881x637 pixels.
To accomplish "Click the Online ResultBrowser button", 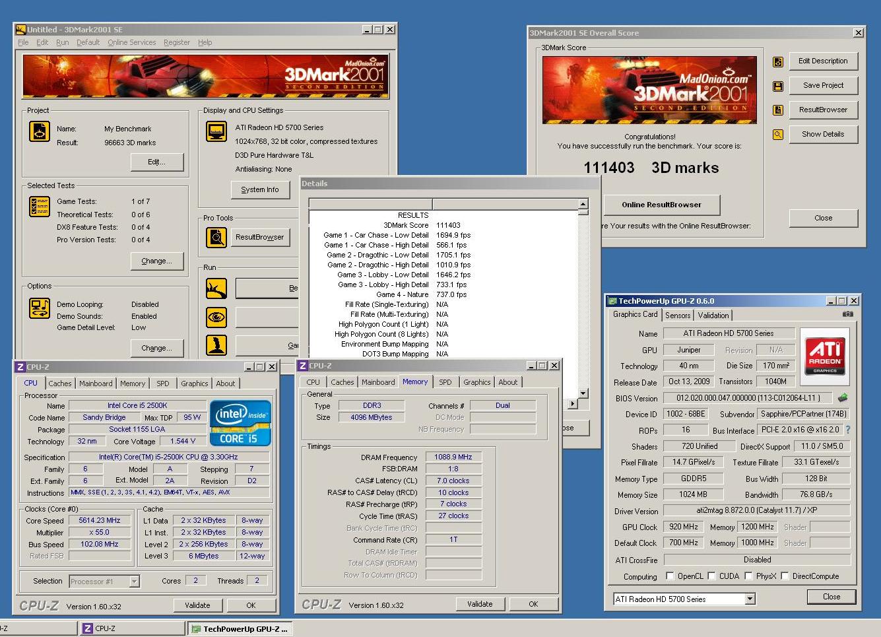I will [661, 205].
